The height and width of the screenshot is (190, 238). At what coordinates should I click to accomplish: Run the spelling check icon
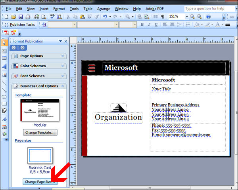[x=52, y=17]
